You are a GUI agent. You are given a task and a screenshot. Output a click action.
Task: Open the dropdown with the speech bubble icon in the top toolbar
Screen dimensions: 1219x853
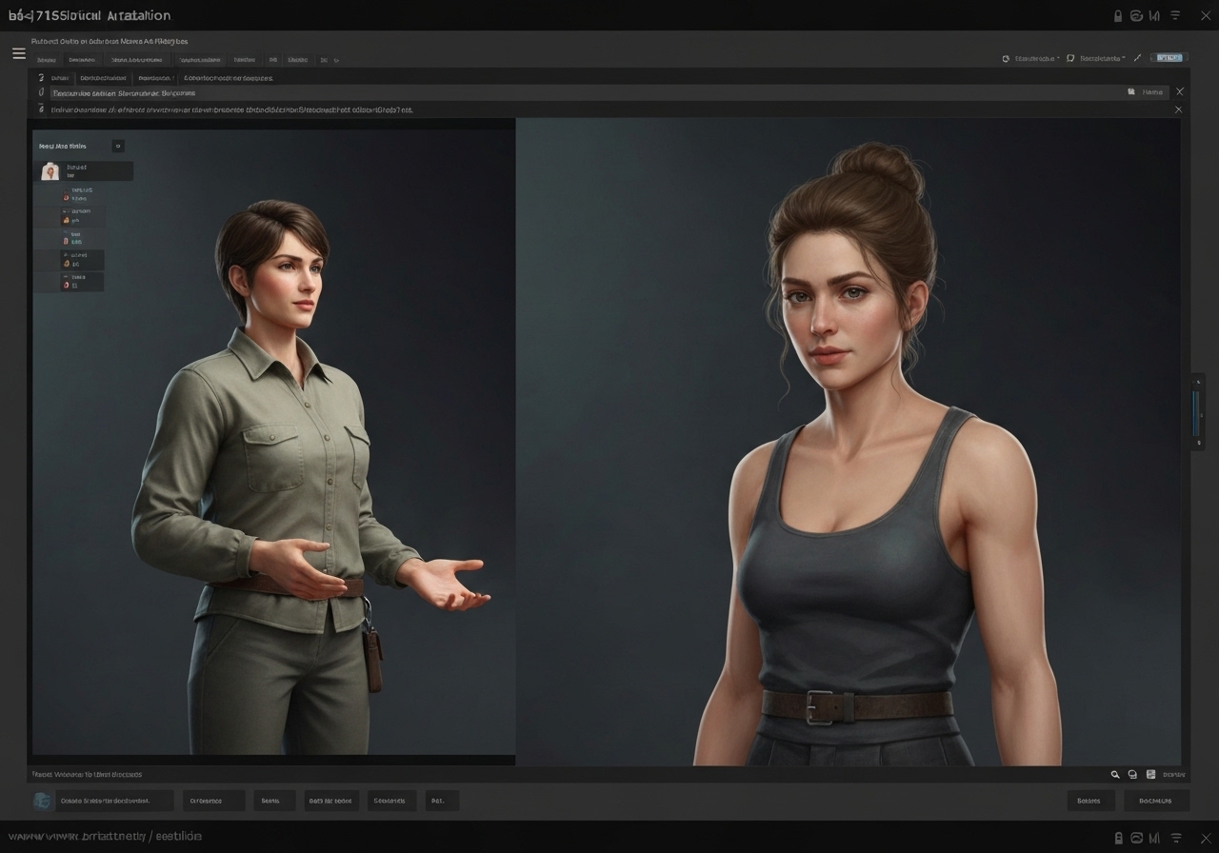(x=1097, y=58)
